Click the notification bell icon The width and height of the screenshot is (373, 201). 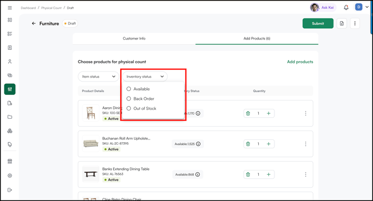tap(346, 8)
